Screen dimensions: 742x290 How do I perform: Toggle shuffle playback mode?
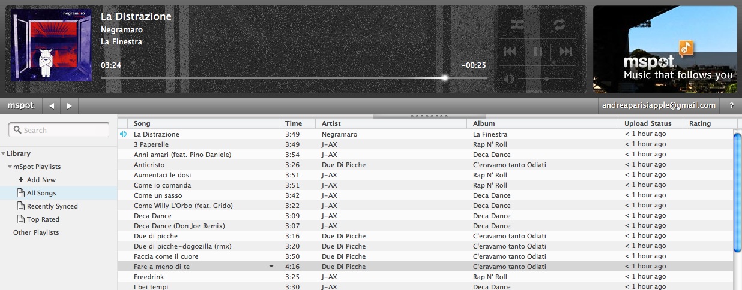tap(517, 25)
